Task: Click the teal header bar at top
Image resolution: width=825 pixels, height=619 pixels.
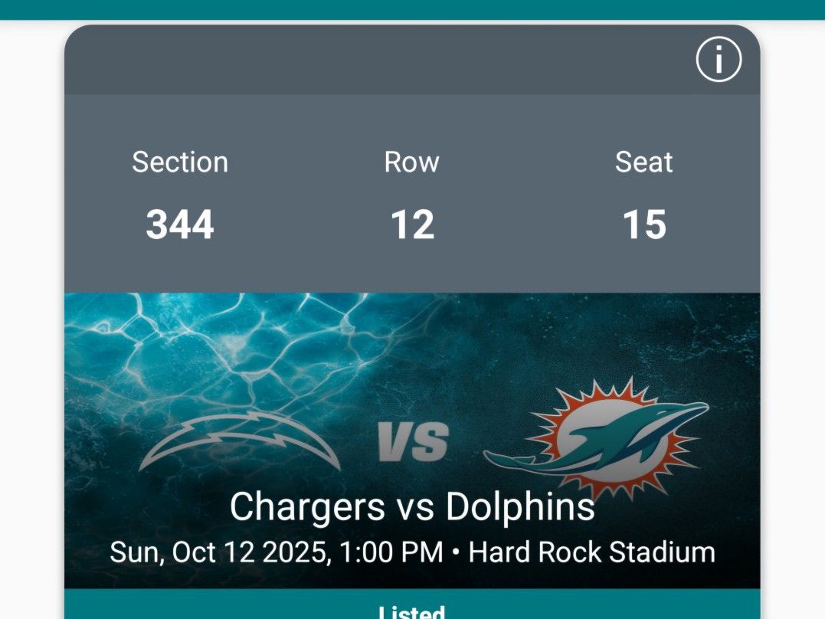Action: 412,9
